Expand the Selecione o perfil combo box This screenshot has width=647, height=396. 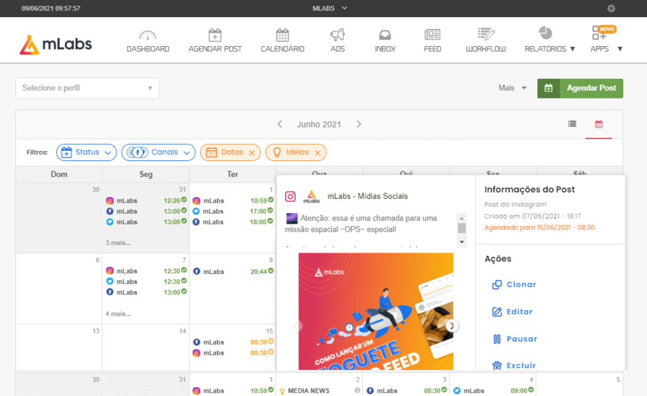click(x=87, y=88)
